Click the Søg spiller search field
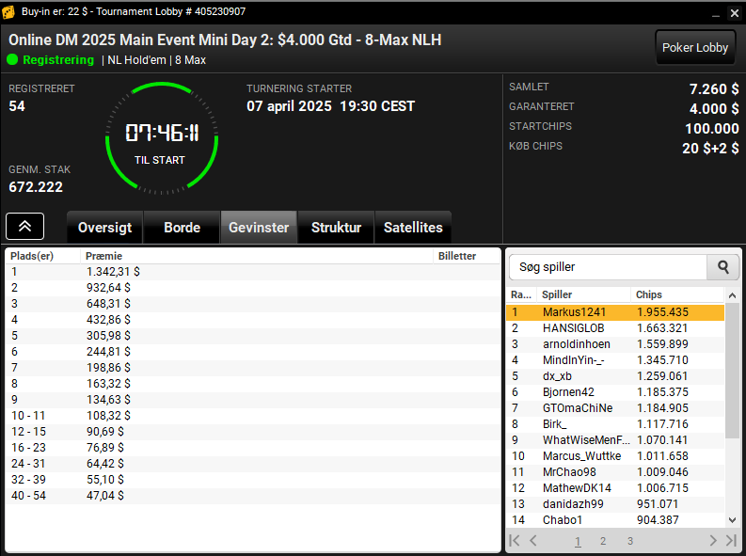Image resolution: width=746 pixels, height=556 pixels. [x=608, y=267]
